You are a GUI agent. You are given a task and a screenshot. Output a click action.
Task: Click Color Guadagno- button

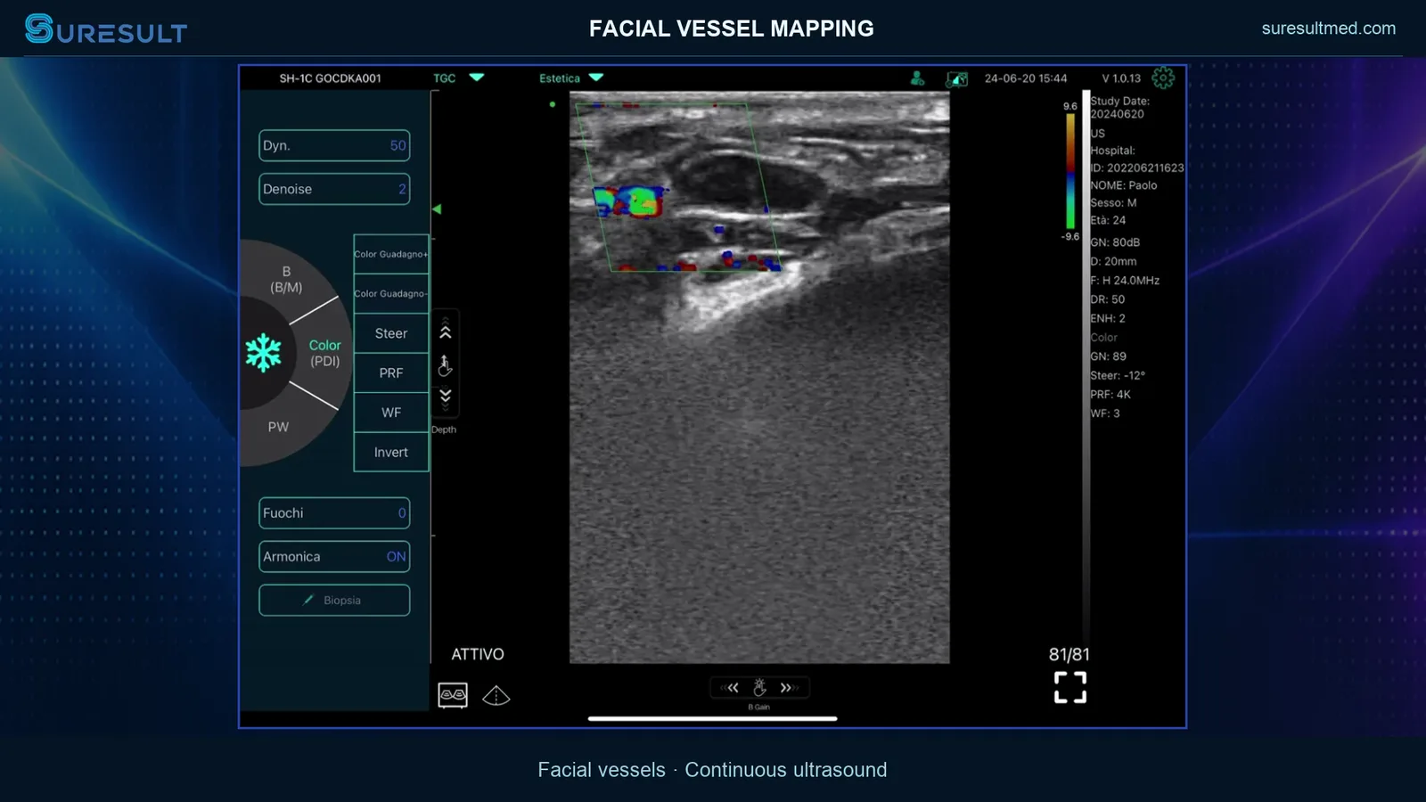pyautogui.click(x=391, y=293)
